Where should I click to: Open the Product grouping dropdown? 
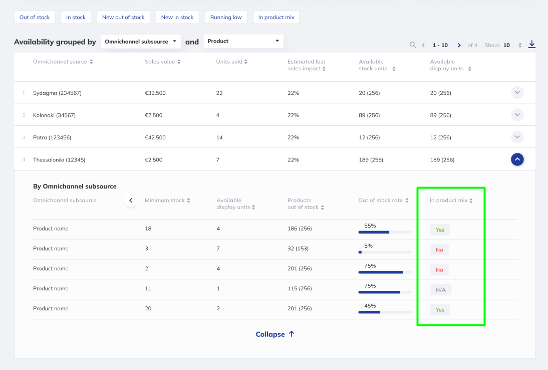tap(243, 42)
